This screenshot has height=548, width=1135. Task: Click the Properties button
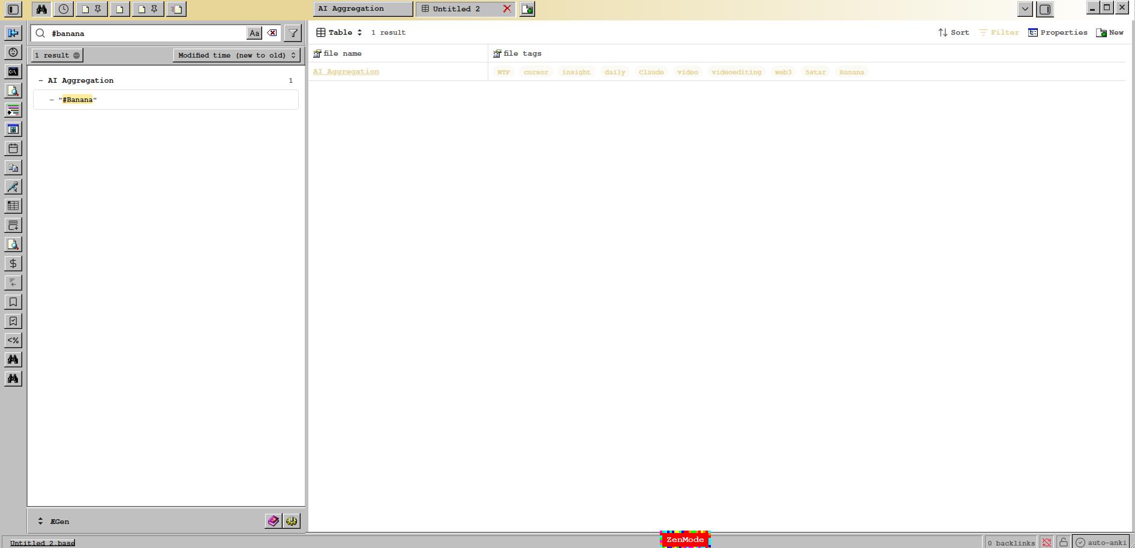point(1058,32)
